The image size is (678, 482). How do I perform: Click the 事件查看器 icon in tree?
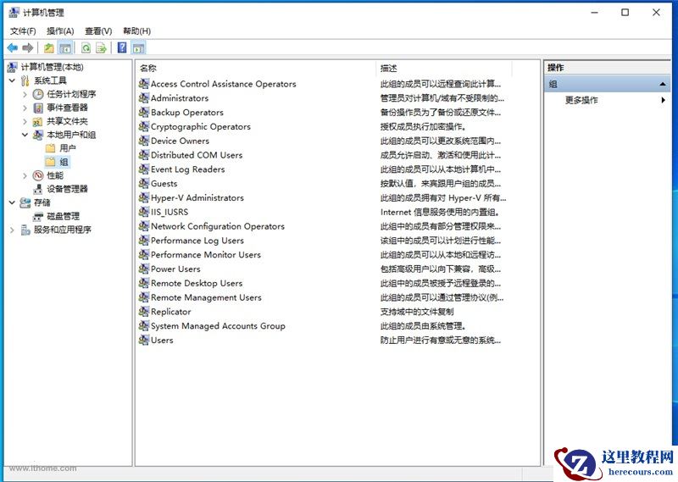point(38,108)
